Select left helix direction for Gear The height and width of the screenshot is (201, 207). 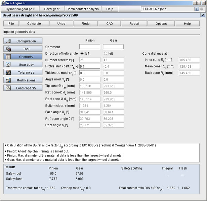click(x=106, y=53)
